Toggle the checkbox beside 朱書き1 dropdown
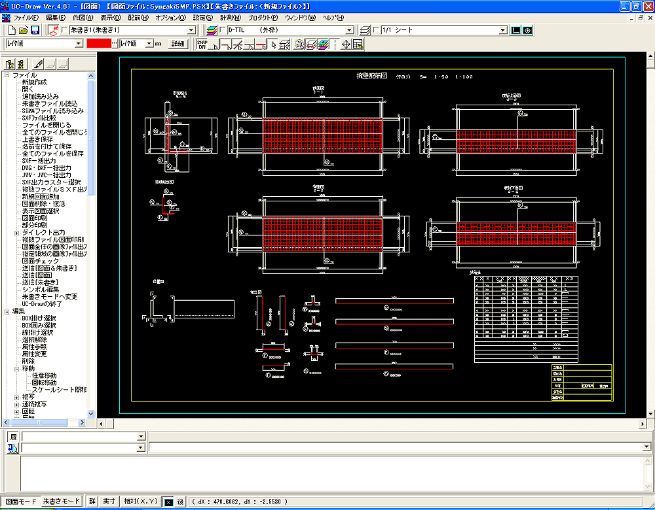The width and height of the screenshot is (655, 510). click(64, 30)
